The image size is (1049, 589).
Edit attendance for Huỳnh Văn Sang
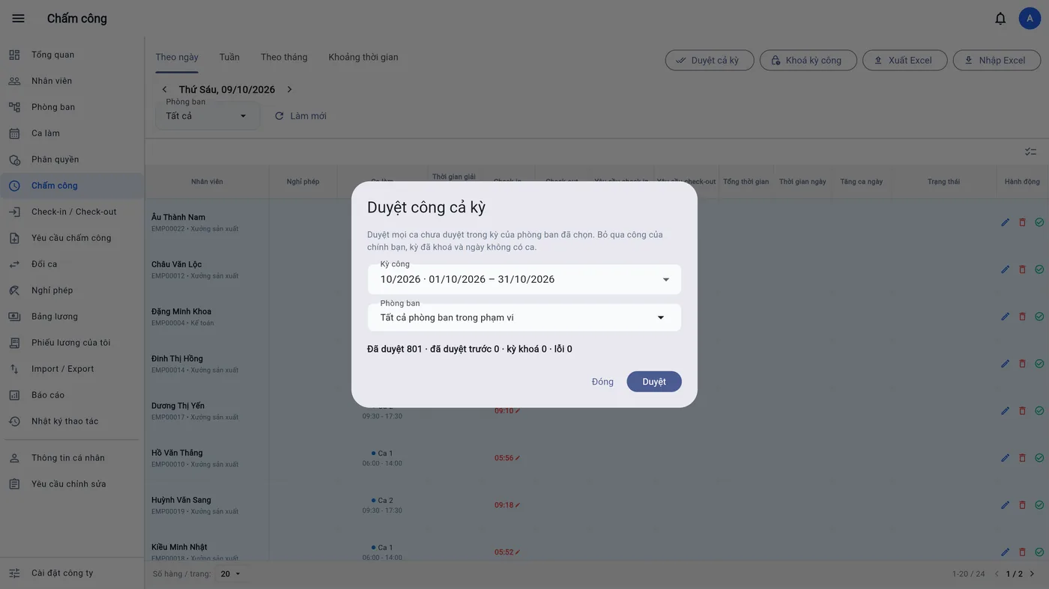(1006, 505)
